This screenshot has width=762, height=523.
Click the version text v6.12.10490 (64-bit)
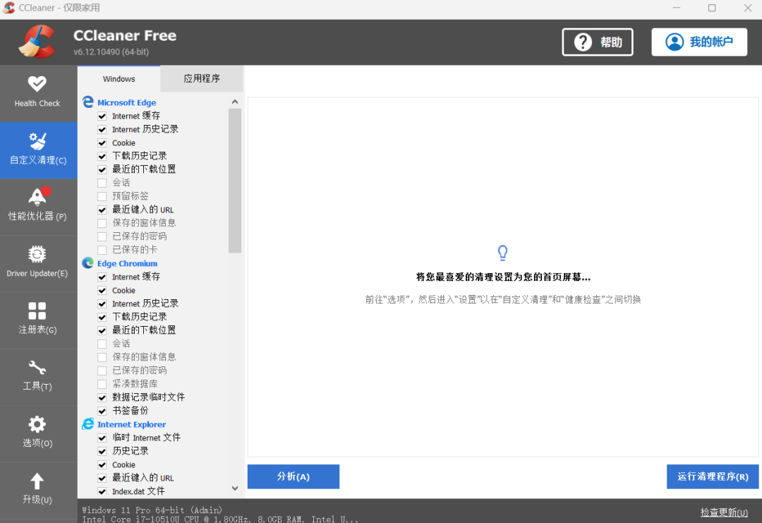tap(111, 52)
